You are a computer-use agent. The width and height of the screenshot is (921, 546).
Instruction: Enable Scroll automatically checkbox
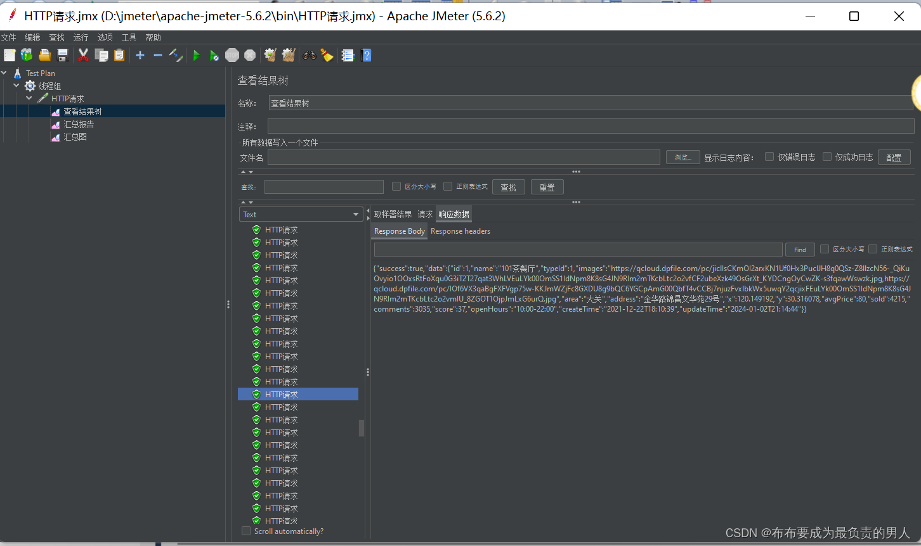(x=246, y=531)
